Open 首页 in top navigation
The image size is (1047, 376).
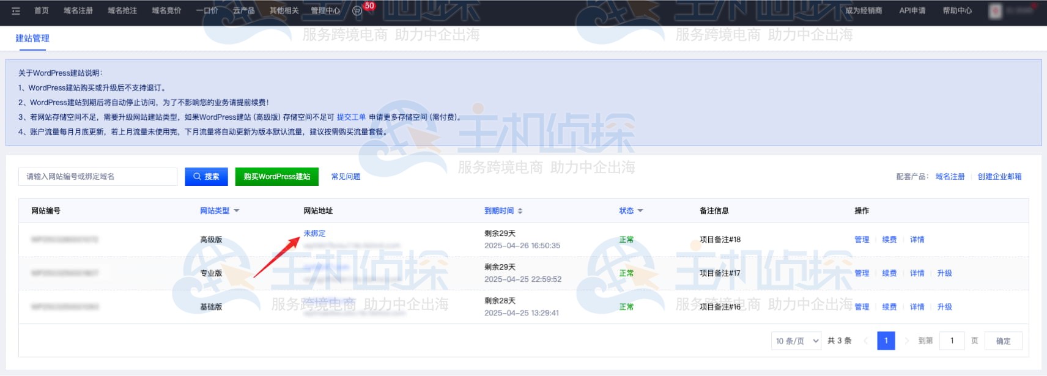(42, 11)
